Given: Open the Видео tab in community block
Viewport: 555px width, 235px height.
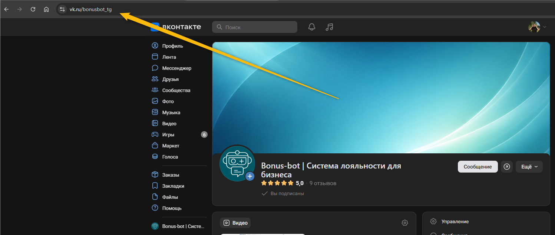Looking at the screenshot, I should pyautogui.click(x=235, y=223).
